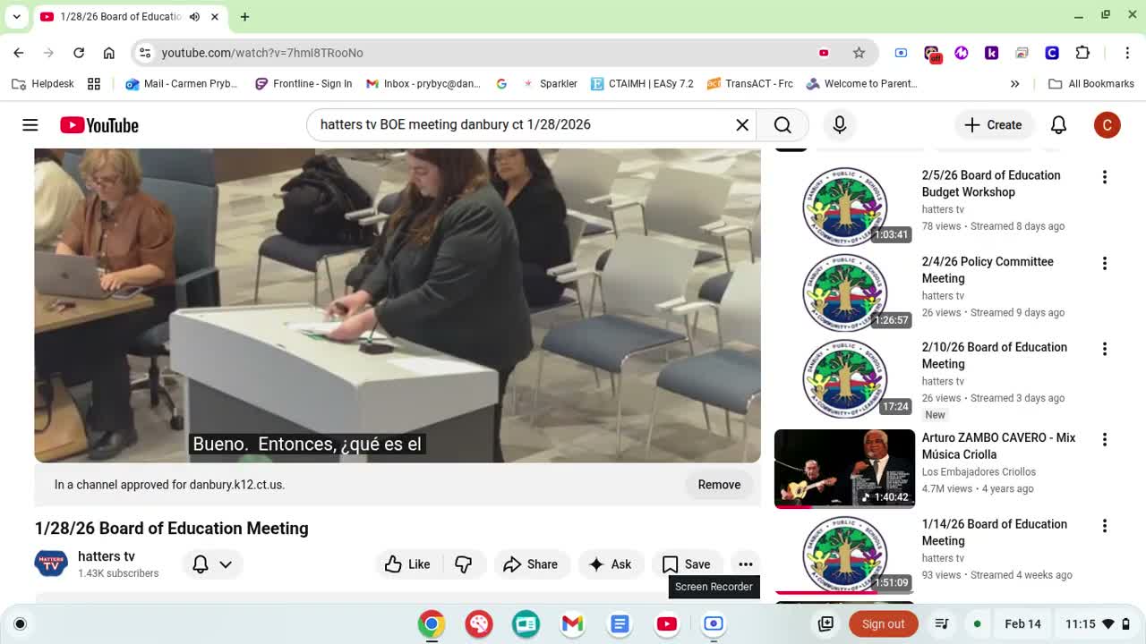View site information icon in address bar

pyautogui.click(x=145, y=53)
